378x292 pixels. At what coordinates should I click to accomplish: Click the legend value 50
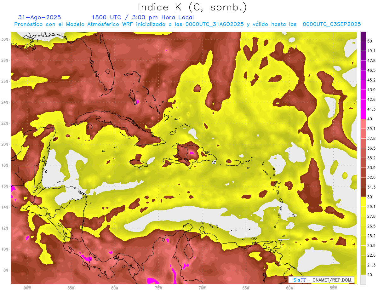(x=370, y=41)
